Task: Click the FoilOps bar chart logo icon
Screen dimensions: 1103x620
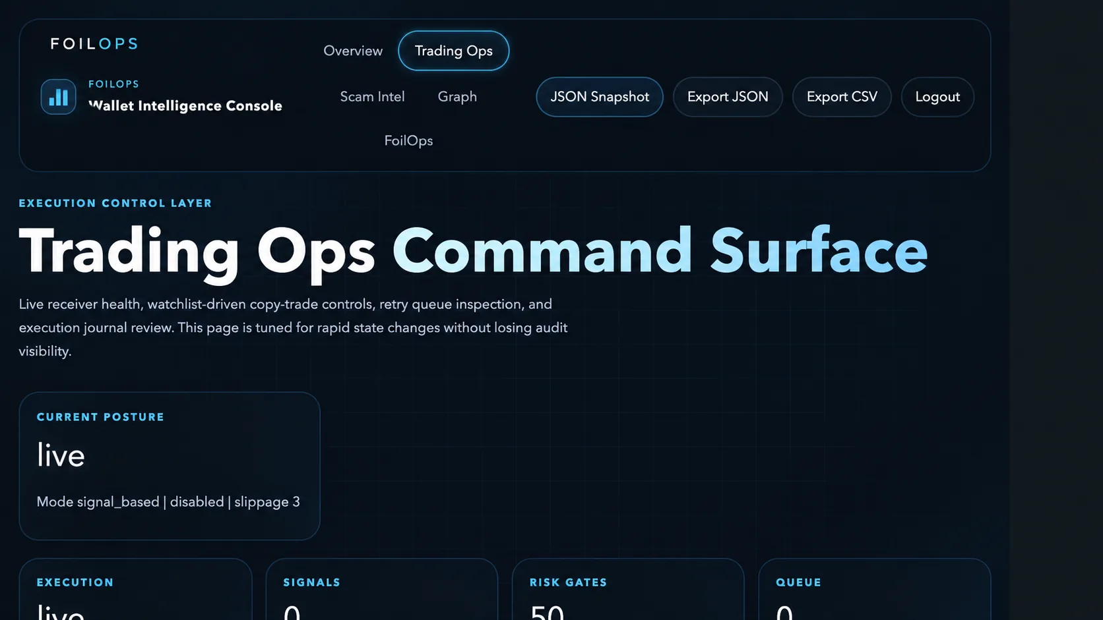Action: point(58,97)
